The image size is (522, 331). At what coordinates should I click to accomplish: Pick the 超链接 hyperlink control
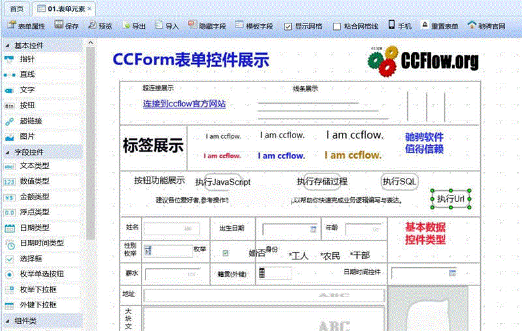(31, 121)
